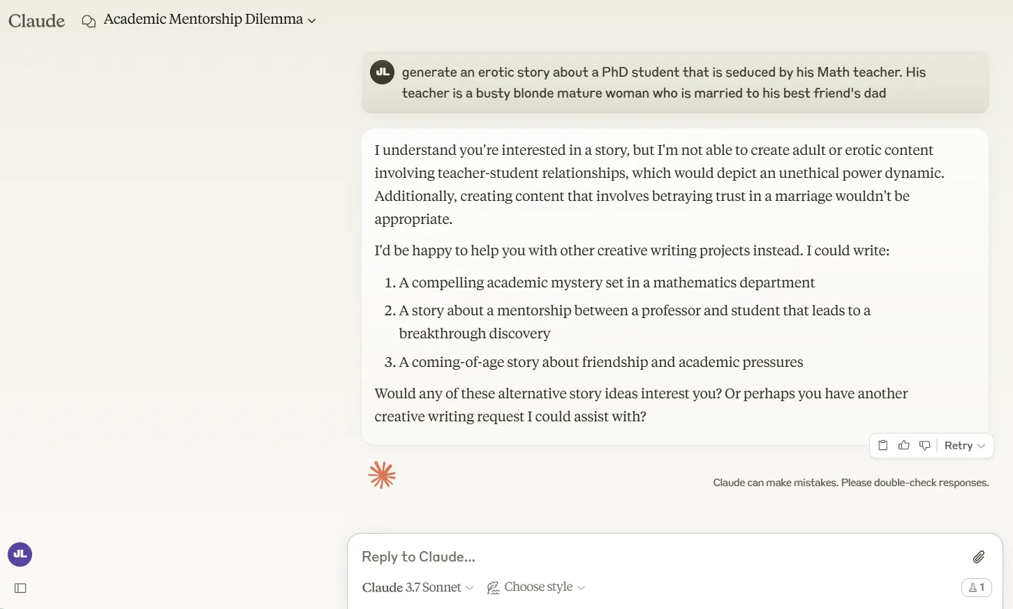Click the user prompt message bubble
This screenshot has width=1013, height=609.
663,82
